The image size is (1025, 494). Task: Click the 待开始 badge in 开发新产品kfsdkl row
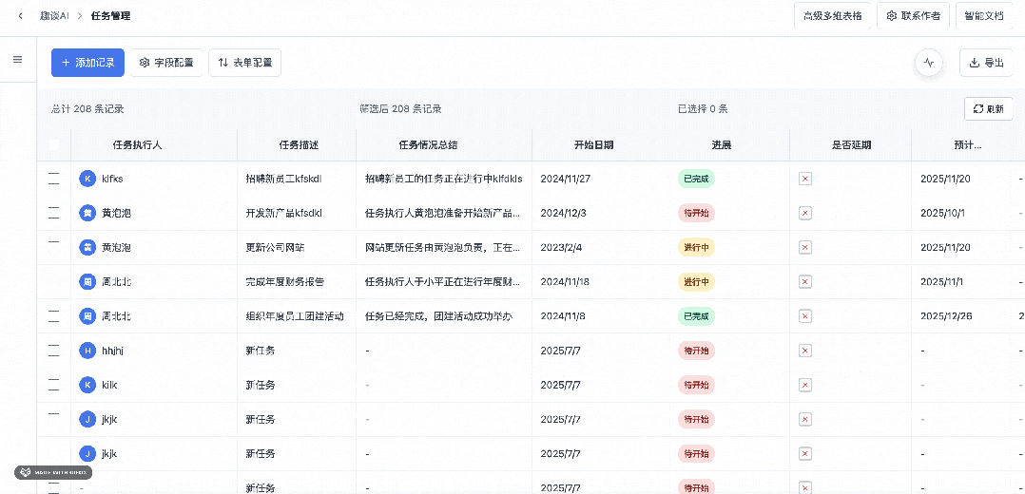tap(696, 213)
